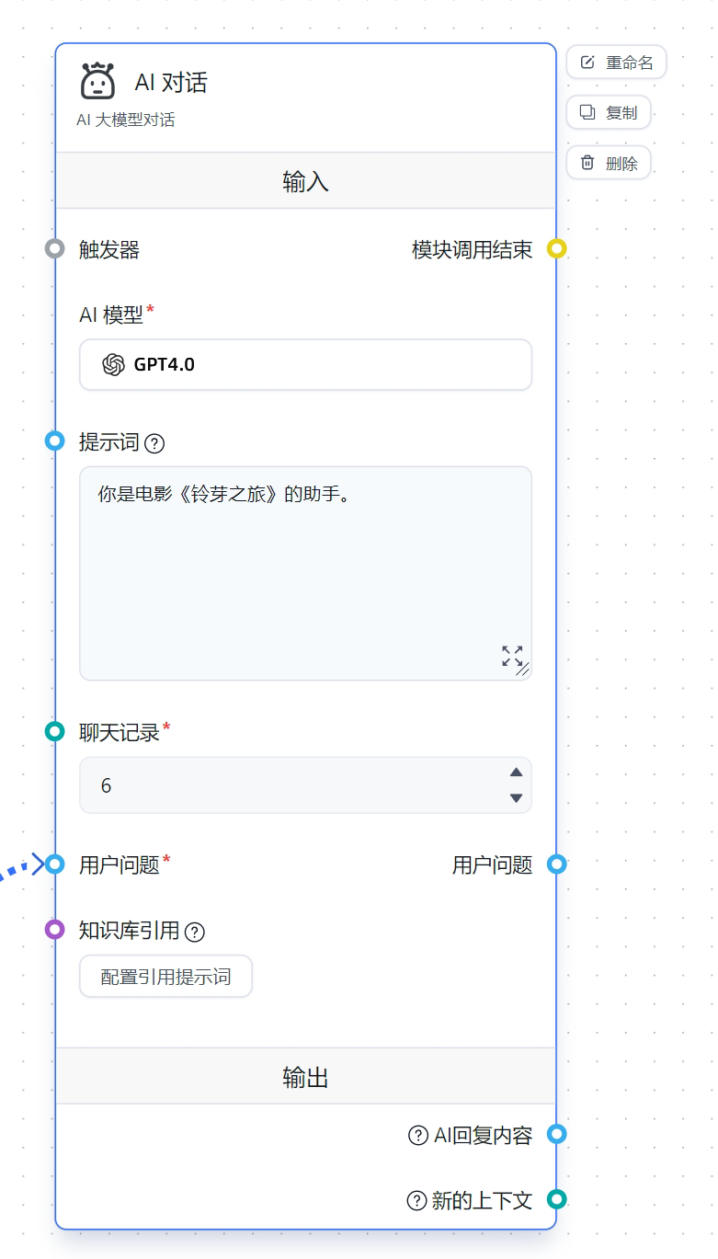Viewport: 718px width, 1259px height.
Task: Click the gray 触发器 input connector
Action: [55, 248]
